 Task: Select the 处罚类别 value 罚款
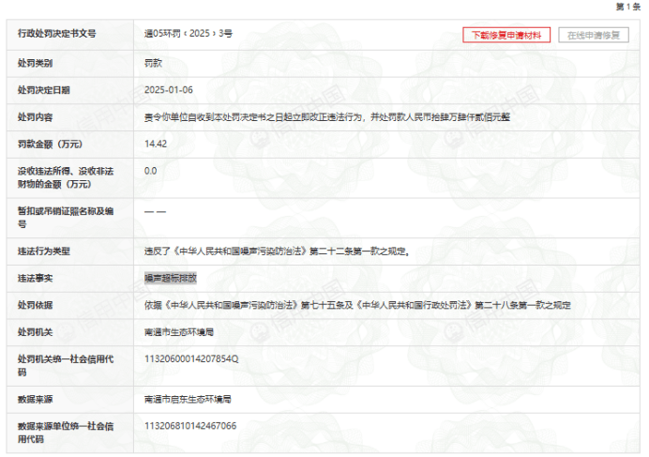point(154,63)
